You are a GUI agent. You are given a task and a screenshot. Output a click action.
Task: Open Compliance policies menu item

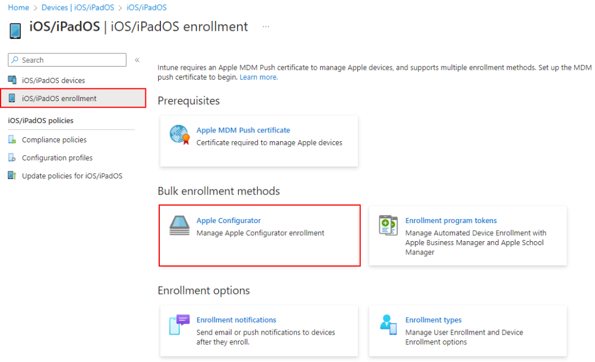(x=54, y=139)
